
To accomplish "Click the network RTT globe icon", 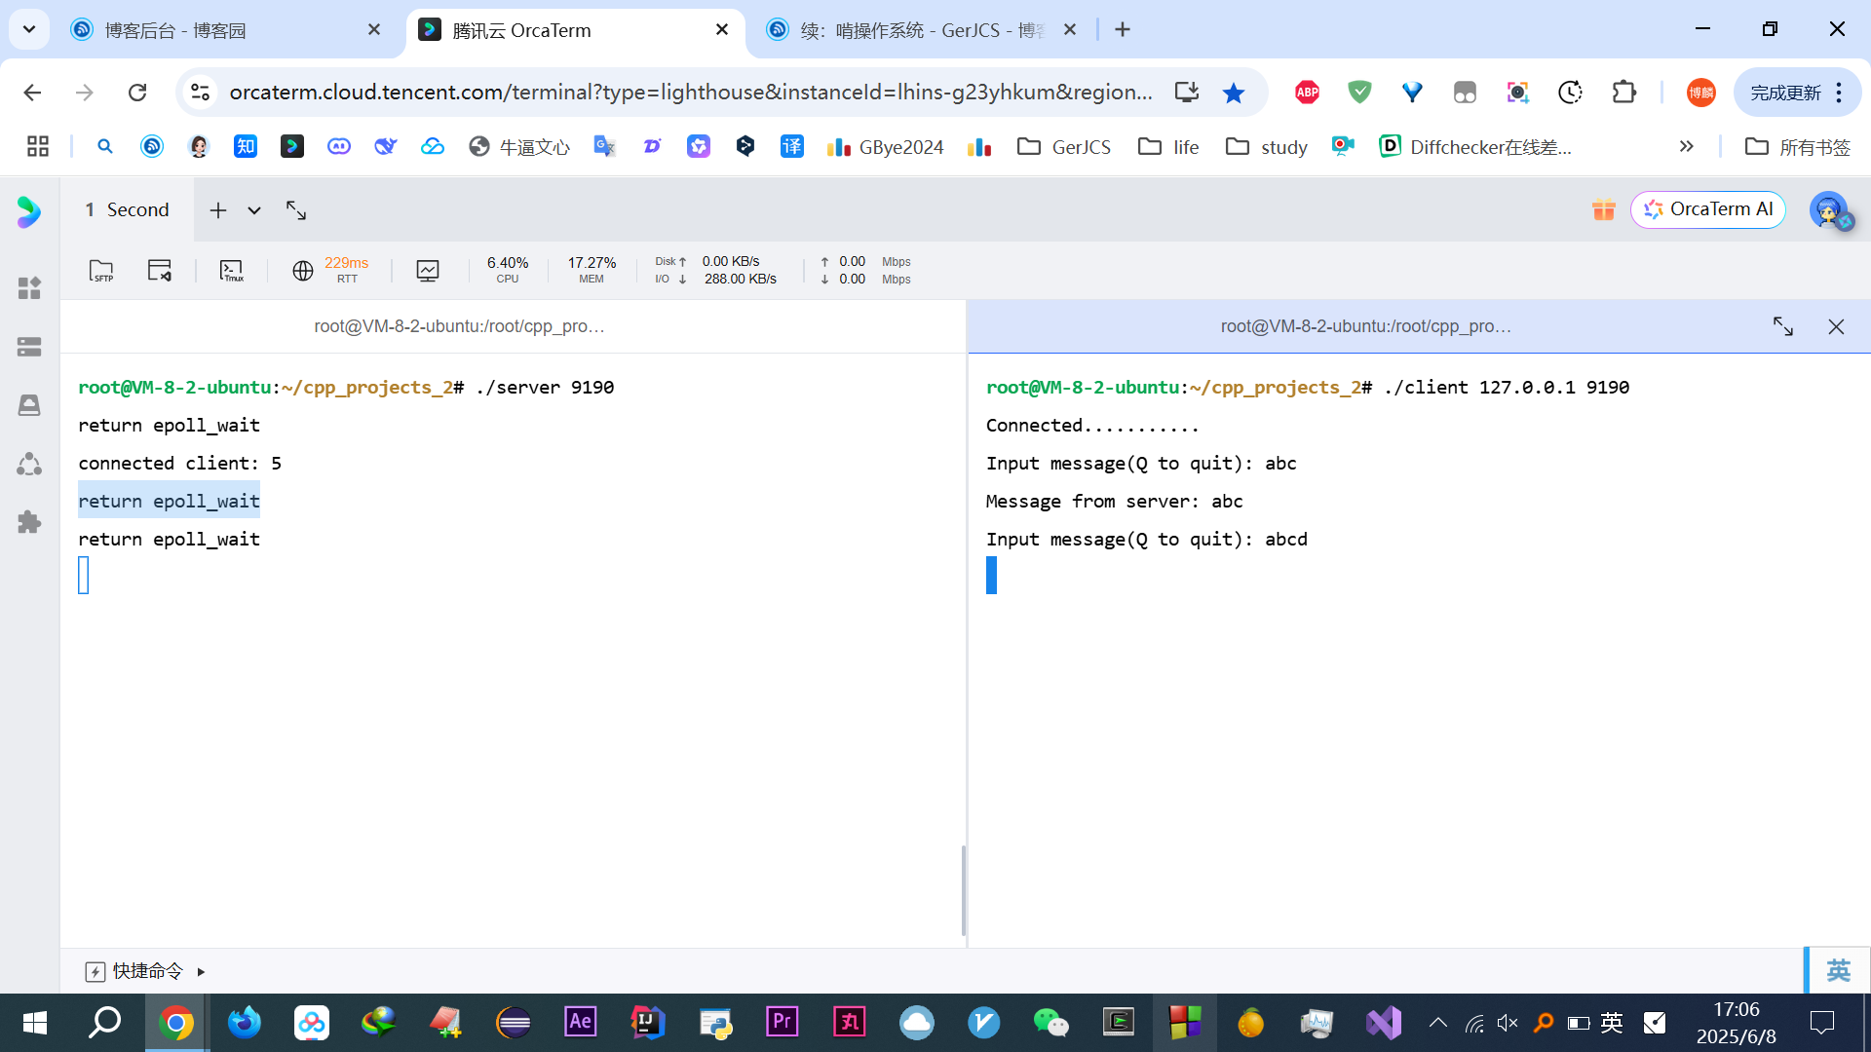I will (x=303, y=270).
